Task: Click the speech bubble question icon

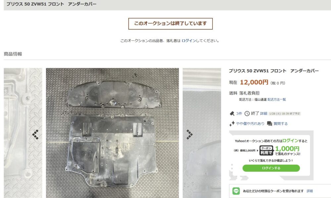Action: click(x=269, y=124)
